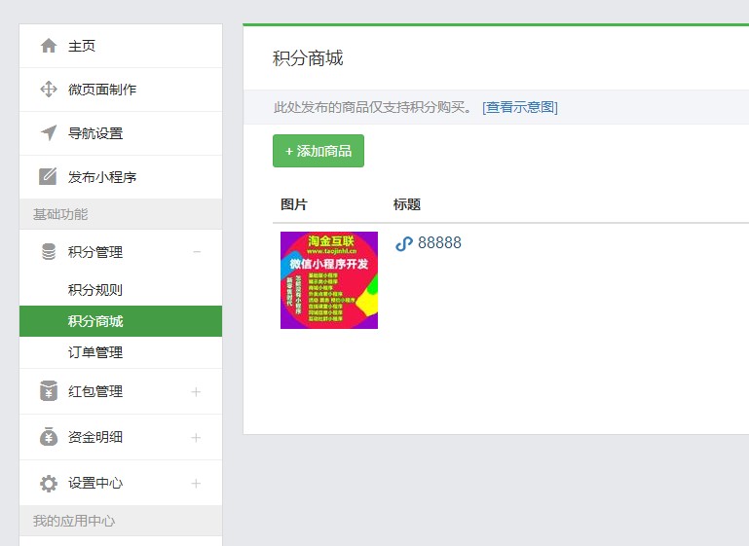The width and height of the screenshot is (749, 546).
Task: Click the navigation arrow icon beside 导航设置
Action: click(x=49, y=132)
